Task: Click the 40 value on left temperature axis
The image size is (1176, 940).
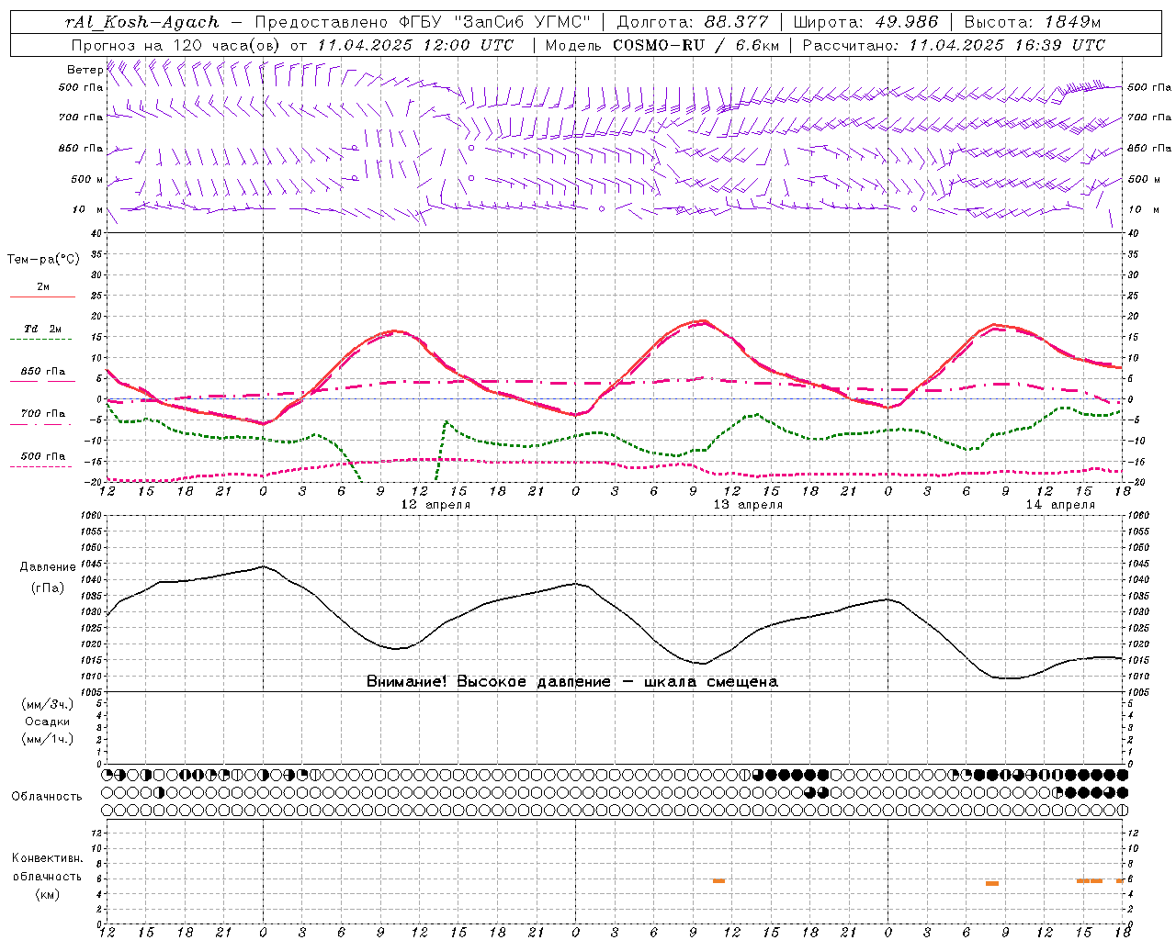Action: coord(96,233)
